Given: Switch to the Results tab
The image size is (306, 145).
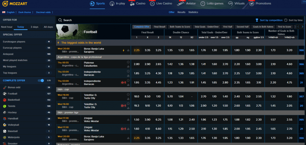Looking at the screenshot, I should pos(181,12).
